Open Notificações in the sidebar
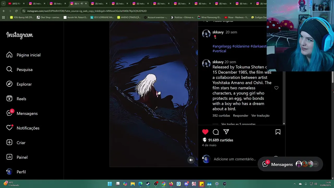Viewport: 334px width, 188px height. (23, 128)
